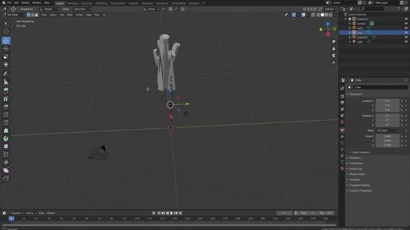Activate the Move tool
410x230 pixels.
click(x=6, y=40)
